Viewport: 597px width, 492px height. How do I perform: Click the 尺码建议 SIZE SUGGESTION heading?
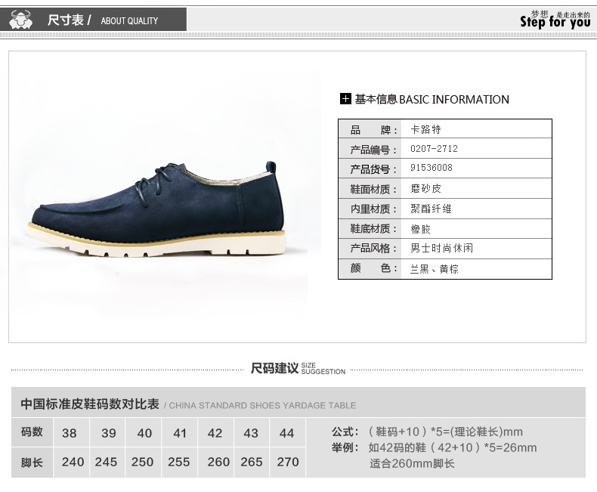coord(298,368)
